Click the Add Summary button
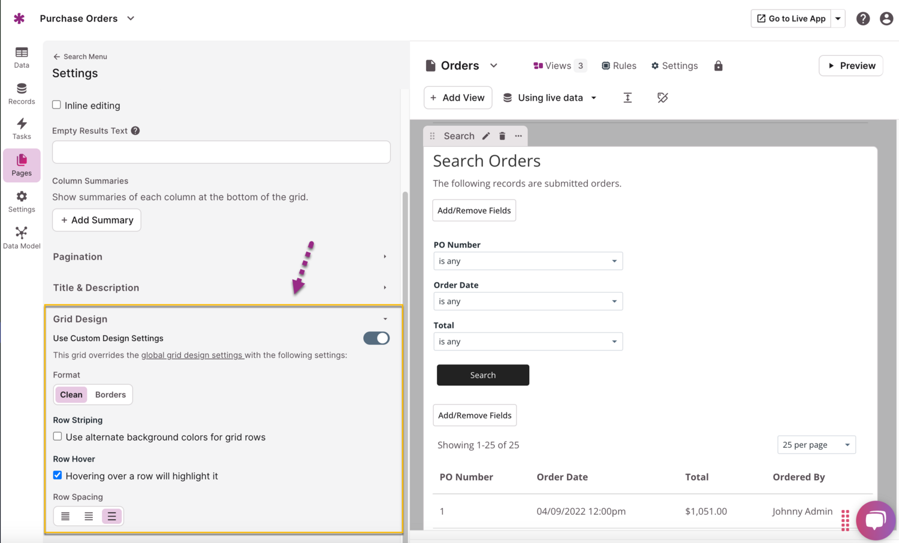Viewport: 899px width, 543px height. click(x=96, y=220)
